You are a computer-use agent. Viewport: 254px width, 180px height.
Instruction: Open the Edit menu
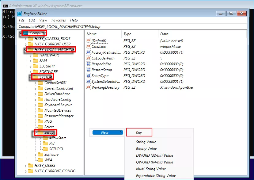coord(32,20)
